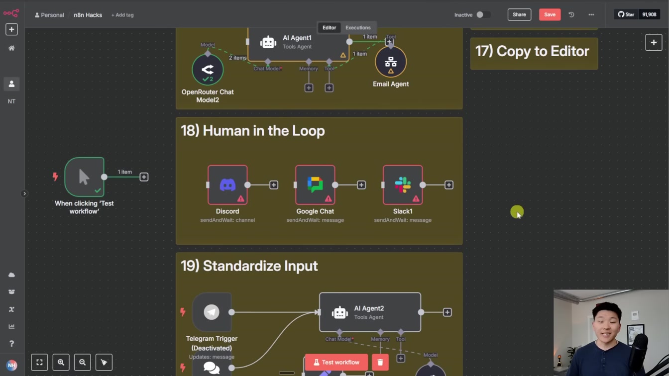
Task: Click the tidy up nodes button
Action: click(x=104, y=363)
